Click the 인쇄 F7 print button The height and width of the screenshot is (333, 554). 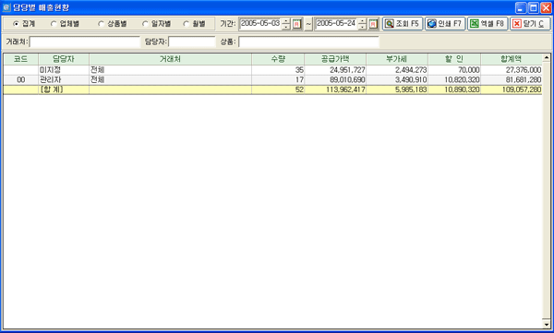pos(445,24)
